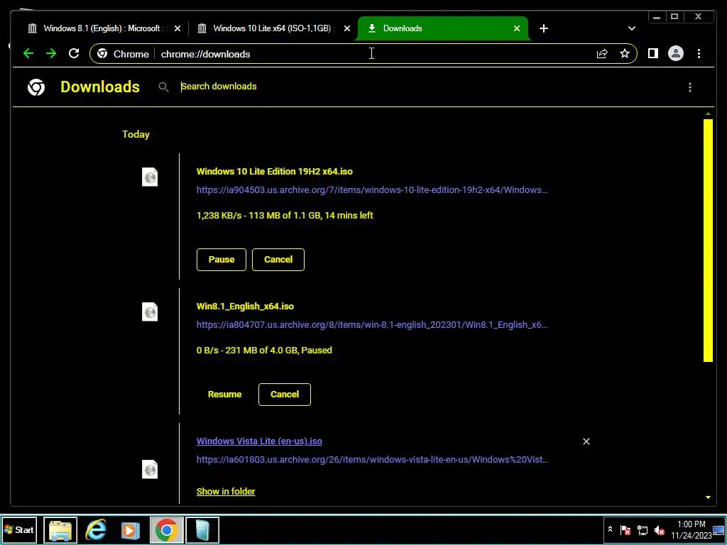Switch to the Windows 10 Lite x64 tab
The image size is (727, 545).
click(x=273, y=28)
